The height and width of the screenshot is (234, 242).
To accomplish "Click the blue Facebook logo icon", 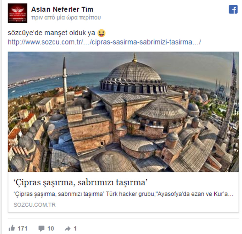I will 233,9.
